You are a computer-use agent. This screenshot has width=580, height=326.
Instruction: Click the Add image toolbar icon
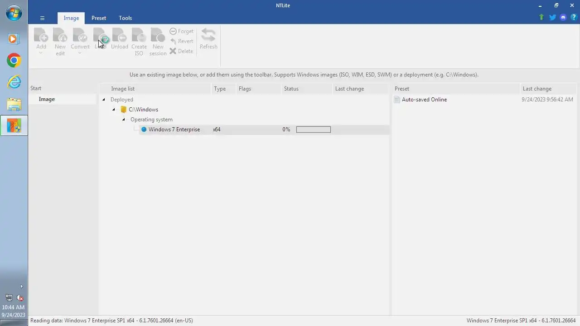click(x=41, y=35)
